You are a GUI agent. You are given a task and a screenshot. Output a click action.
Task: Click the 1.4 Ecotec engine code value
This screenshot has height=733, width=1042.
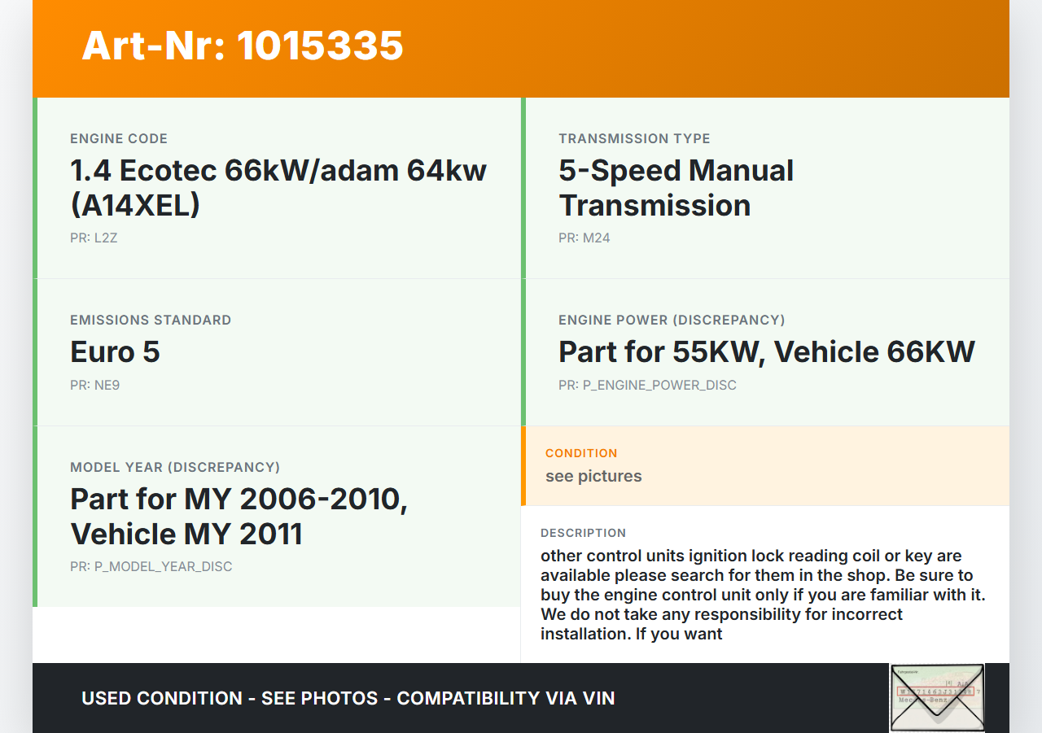[x=278, y=187]
